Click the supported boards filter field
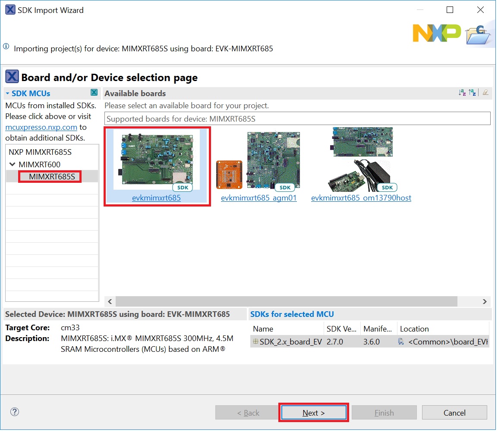Screen dimensions: 498x432 point(297,119)
